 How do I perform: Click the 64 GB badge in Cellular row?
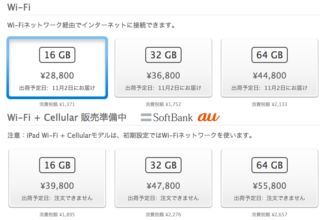click(x=269, y=165)
